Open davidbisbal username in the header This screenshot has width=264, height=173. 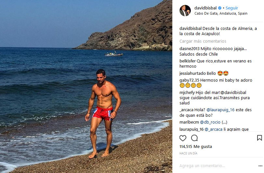coord(205,8)
